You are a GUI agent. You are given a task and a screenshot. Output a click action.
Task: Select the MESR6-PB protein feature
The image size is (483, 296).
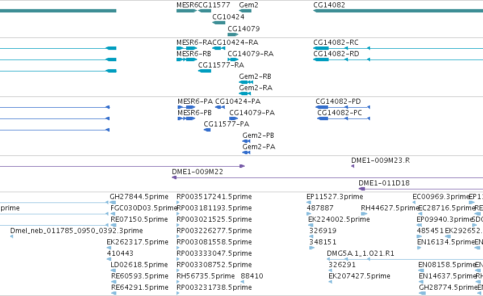click(187, 119)
